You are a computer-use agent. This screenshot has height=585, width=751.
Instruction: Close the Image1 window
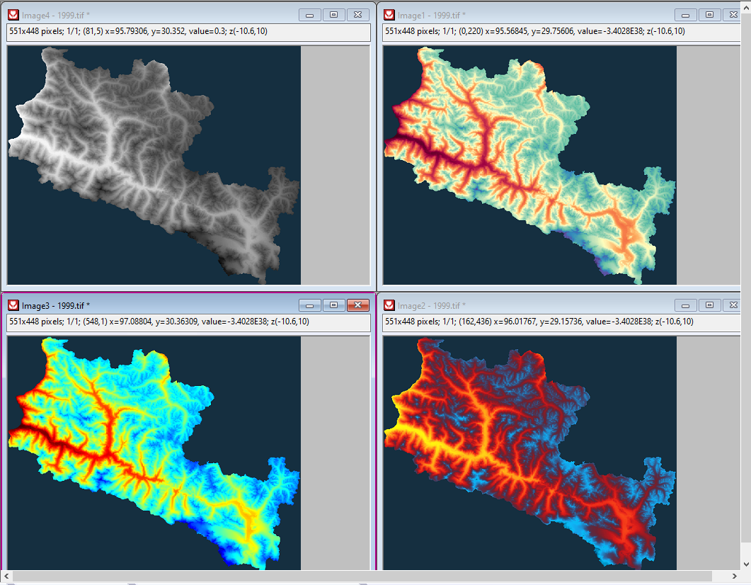click(x=734, y=15)
